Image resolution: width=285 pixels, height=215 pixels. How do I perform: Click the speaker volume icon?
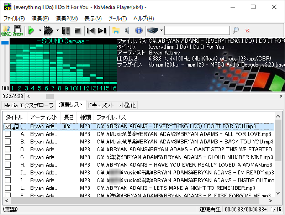pyautogui.click(x=127, y=31)
